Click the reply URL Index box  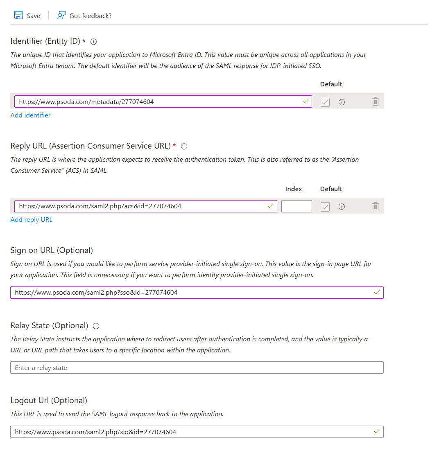tap(296, 206)
